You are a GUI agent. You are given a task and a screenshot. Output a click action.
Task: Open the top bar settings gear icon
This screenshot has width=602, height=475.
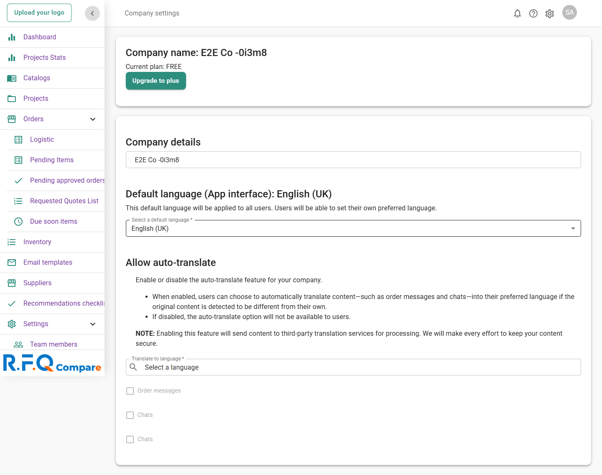tap(550, 13)
